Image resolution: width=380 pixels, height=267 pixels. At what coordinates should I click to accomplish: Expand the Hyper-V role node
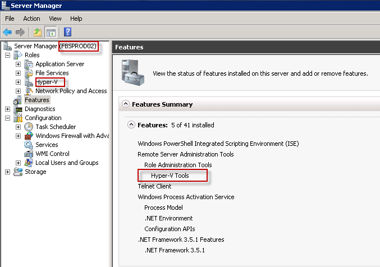[x=18, y=82]
